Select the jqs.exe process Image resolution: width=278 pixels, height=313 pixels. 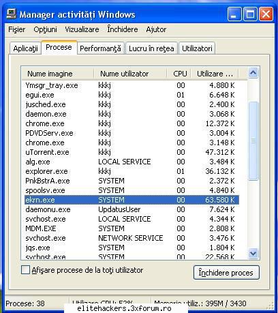tap(131, 248)
